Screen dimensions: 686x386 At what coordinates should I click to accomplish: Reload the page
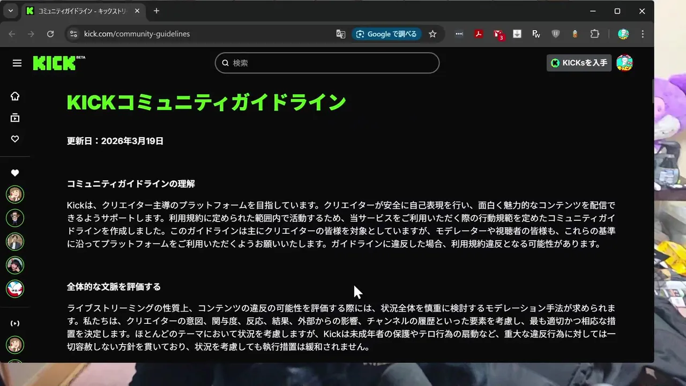click(x=50, y=34)
